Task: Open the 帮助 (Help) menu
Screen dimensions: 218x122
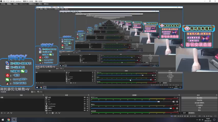Action: click(46, 4)
